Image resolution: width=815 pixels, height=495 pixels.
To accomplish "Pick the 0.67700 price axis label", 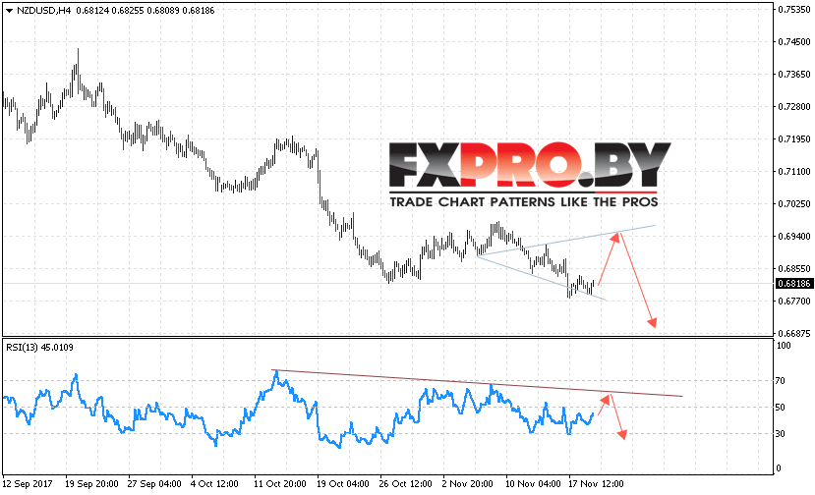I will point(794,302).
